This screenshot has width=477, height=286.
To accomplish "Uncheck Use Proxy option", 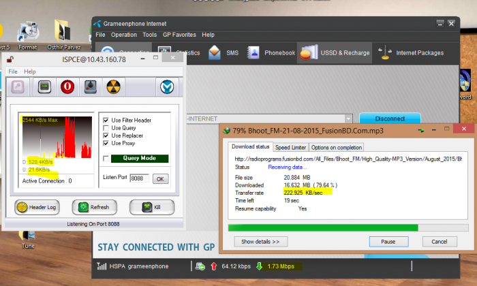I will [x=106, y=143].
